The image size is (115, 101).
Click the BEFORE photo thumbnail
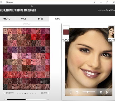[x=111, y=32]
